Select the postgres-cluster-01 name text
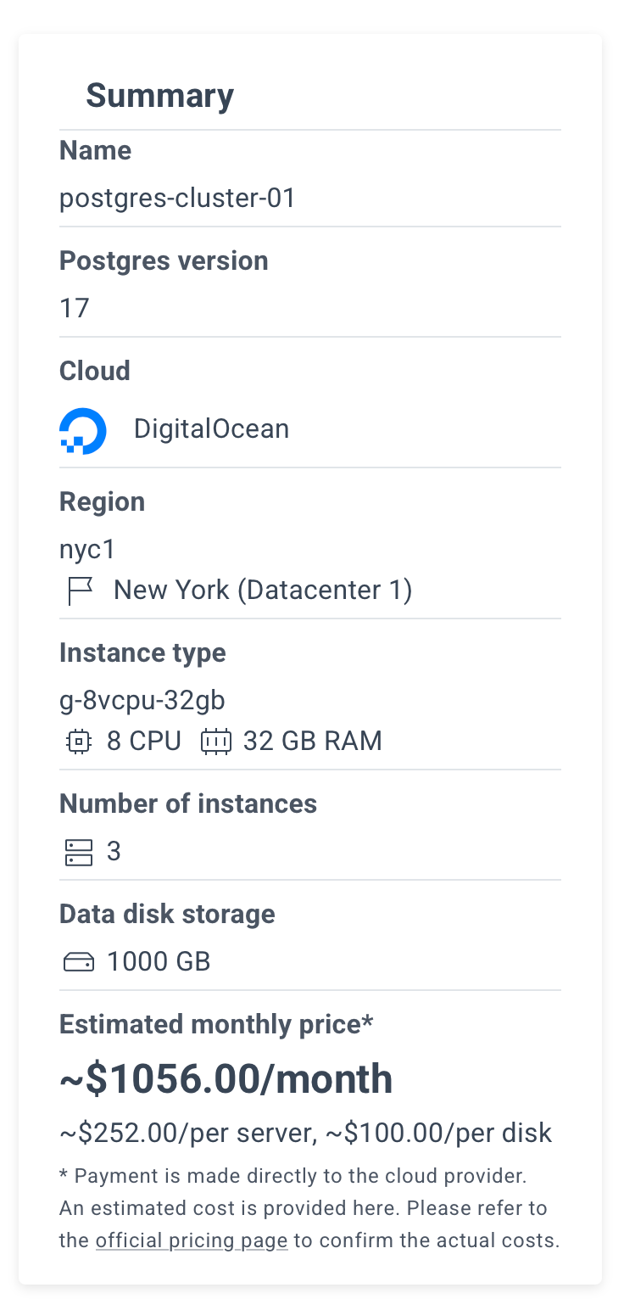Image resolution: width=624 pixels, height=1310 pixels. [177, 199]
